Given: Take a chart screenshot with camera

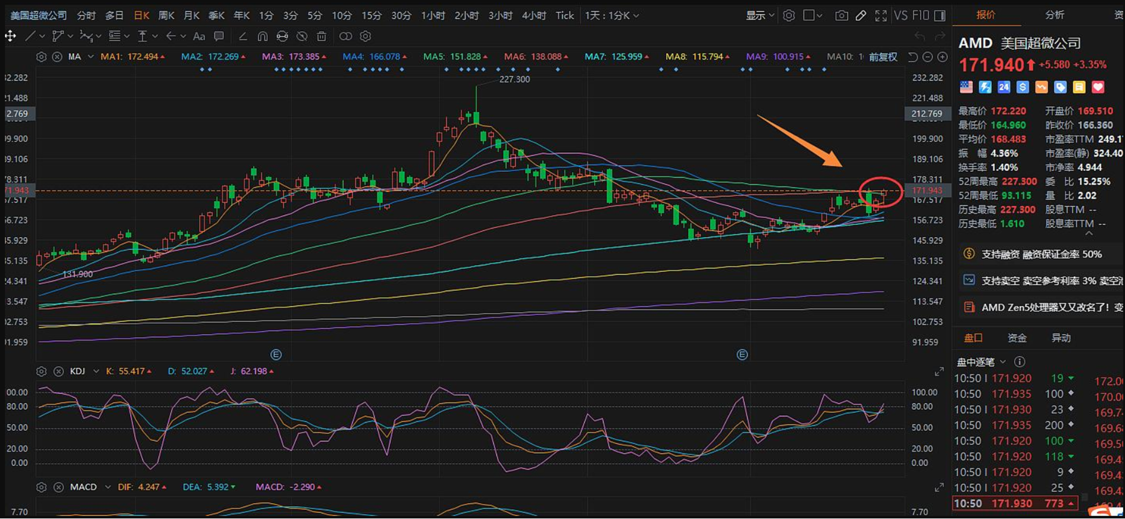Looking at the screenshot, I should pos(841,16).
